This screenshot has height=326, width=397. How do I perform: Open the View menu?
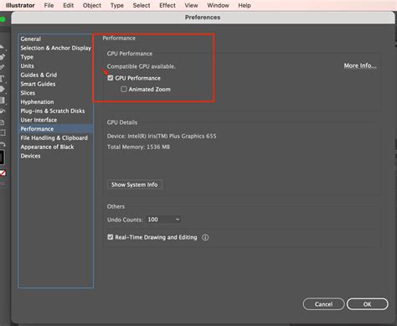pyautogui.click(x=191, y=5)
